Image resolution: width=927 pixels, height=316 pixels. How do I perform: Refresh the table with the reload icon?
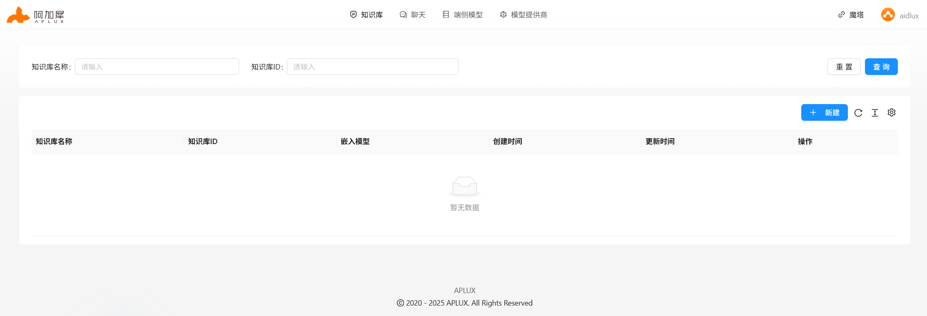click(858, 113)
